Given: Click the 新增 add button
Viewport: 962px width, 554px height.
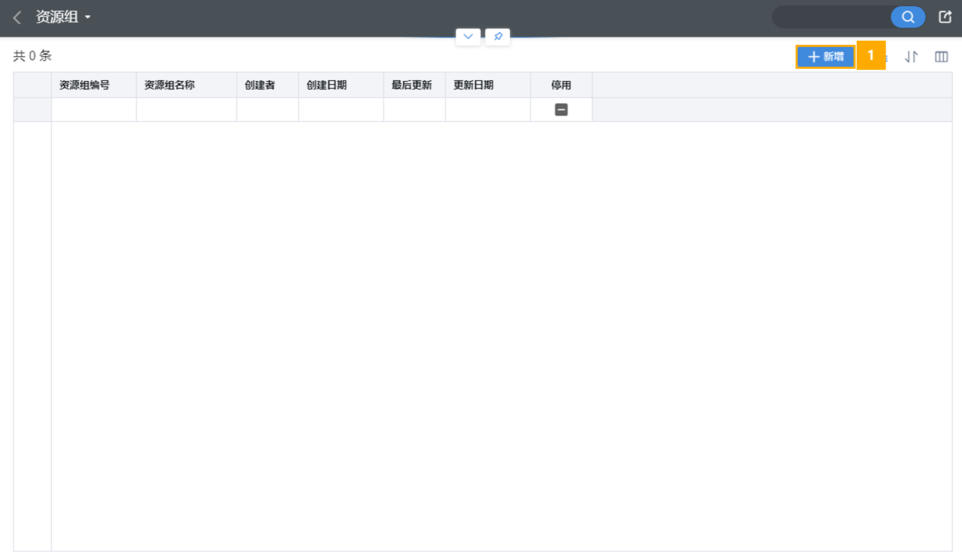Looking at the screenshot, I should click(825, 56).
